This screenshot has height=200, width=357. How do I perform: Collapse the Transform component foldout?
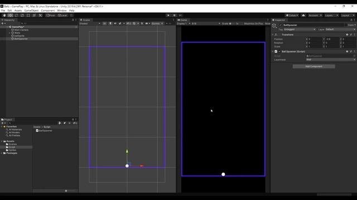(x=273, y=34)
